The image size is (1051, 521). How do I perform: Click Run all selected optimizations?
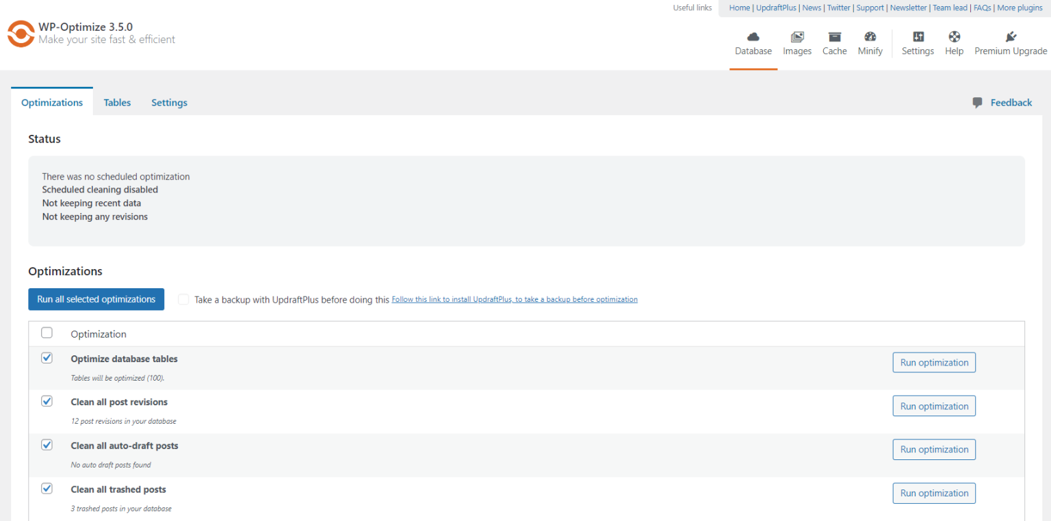[x=96, y=299]
